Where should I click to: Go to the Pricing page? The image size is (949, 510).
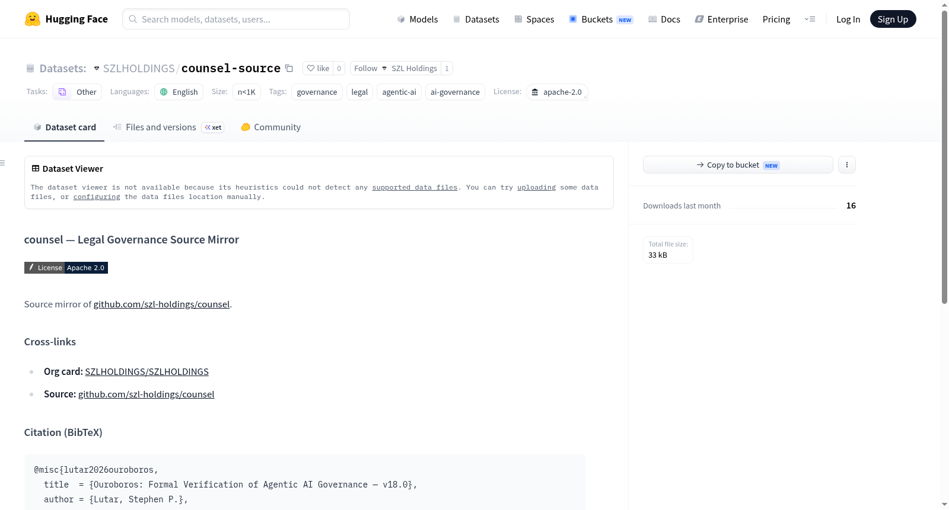tap(776, 19)
